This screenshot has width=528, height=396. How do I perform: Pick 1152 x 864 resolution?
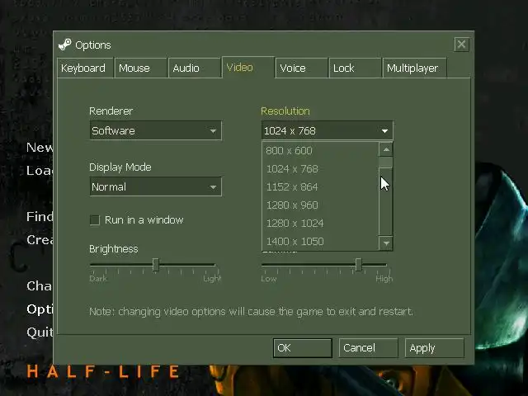(x=320, y=187)
